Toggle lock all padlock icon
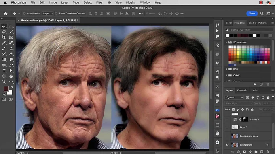This screenshot has width=275, height=154. (252, 109)
